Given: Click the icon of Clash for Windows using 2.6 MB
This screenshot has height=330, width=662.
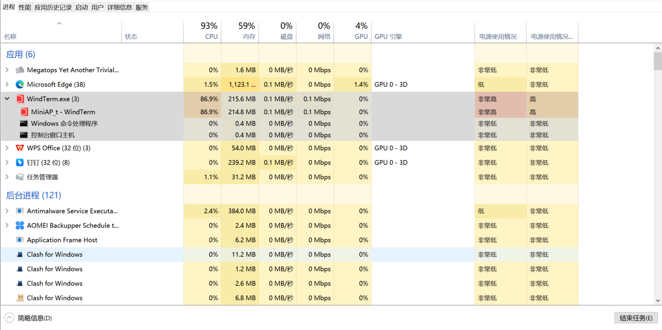Looking at the screenshot, I should 20,283.
